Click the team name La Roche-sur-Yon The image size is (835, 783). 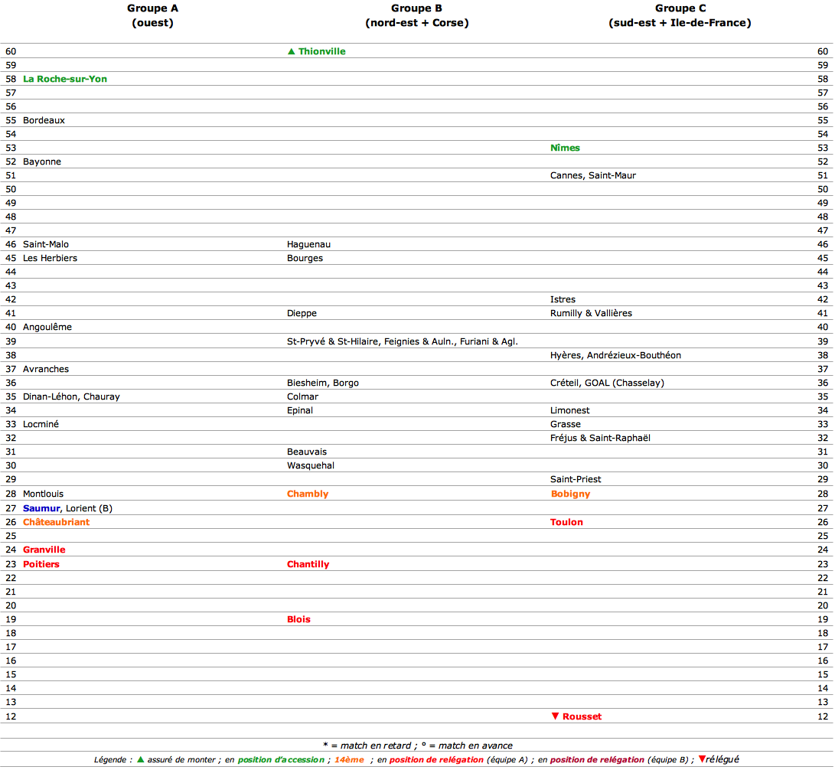pos(65,79)
